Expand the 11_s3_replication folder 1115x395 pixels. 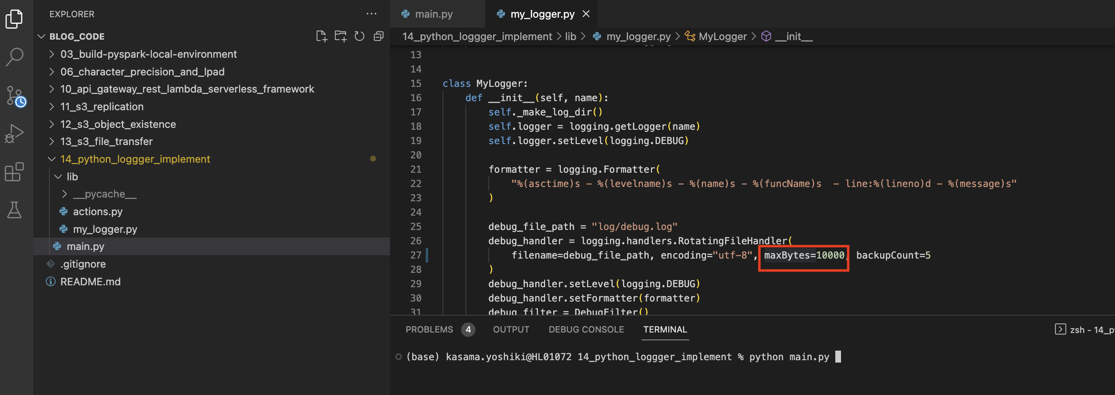click(211, 106)
